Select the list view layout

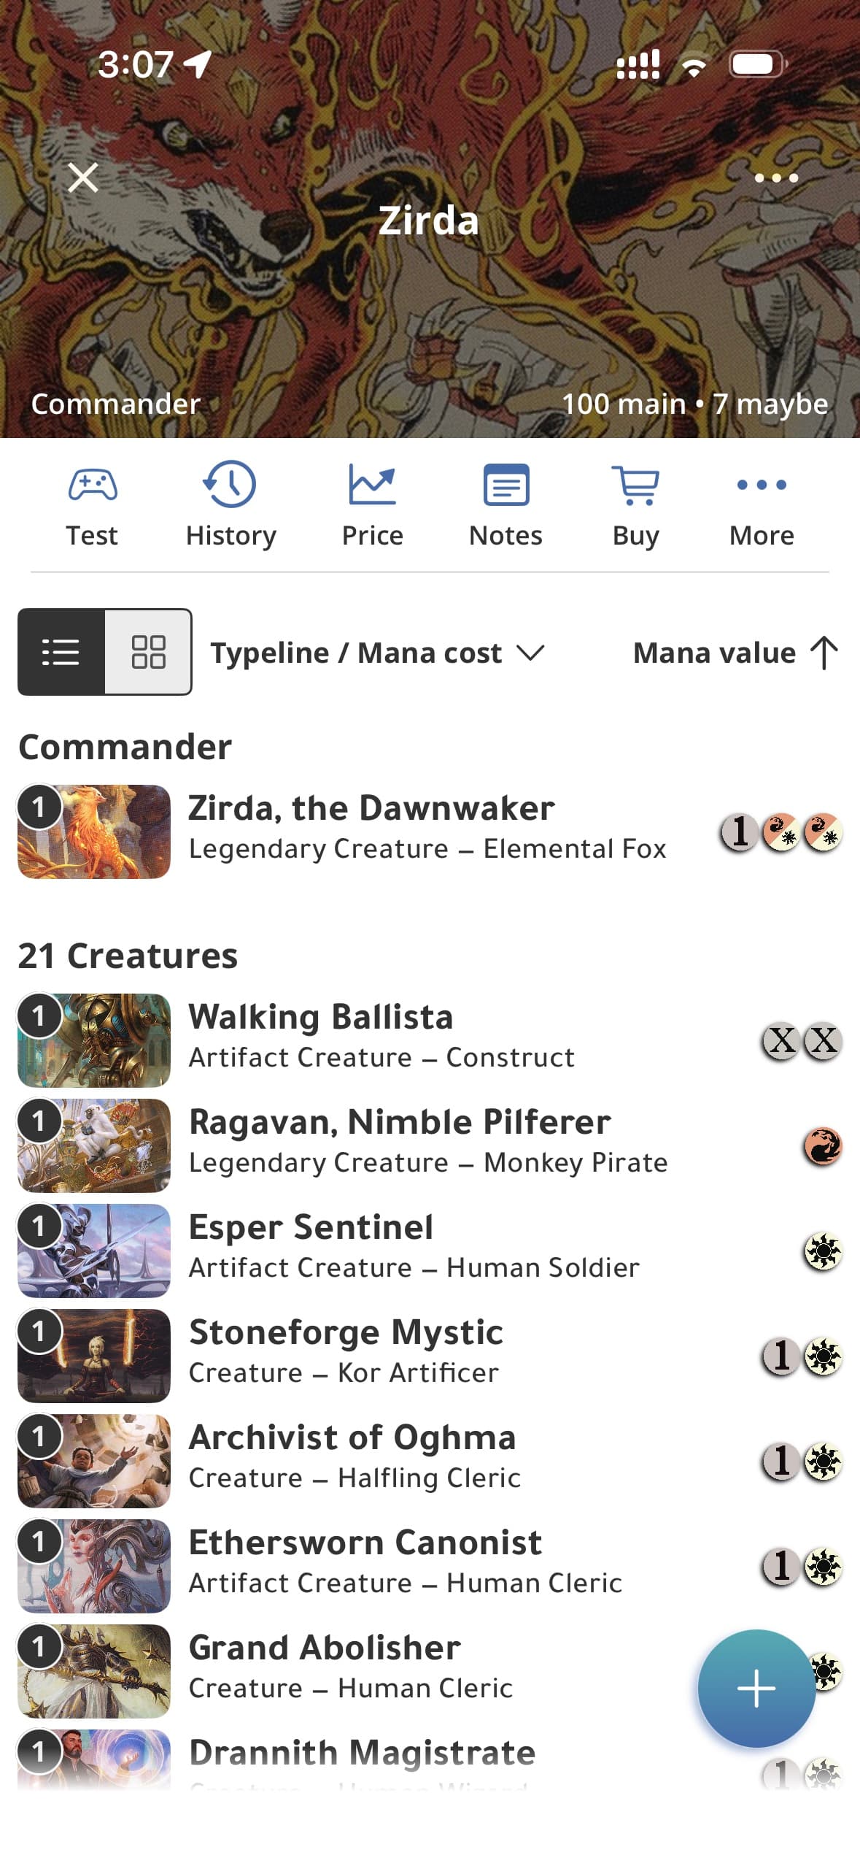tap(61, 652)
